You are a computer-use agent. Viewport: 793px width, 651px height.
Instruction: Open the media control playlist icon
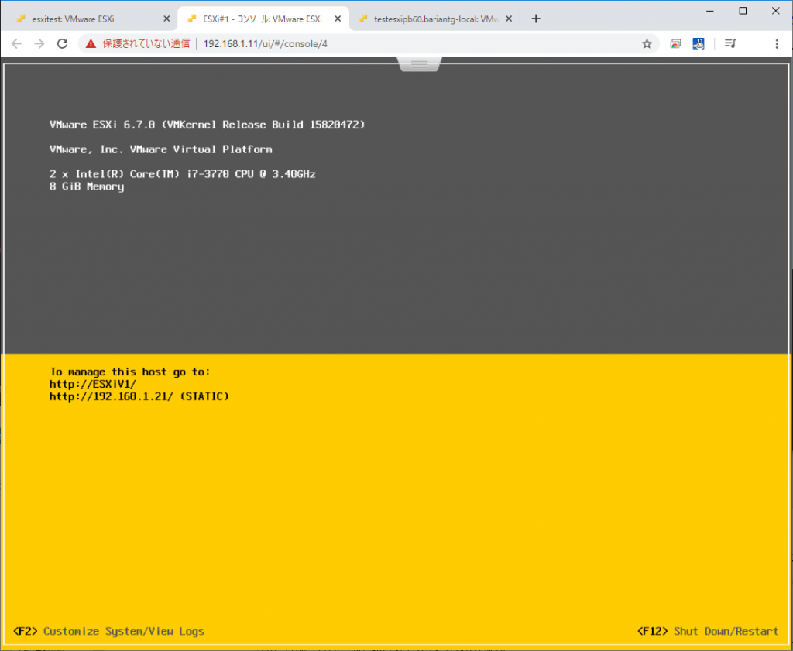730,44
